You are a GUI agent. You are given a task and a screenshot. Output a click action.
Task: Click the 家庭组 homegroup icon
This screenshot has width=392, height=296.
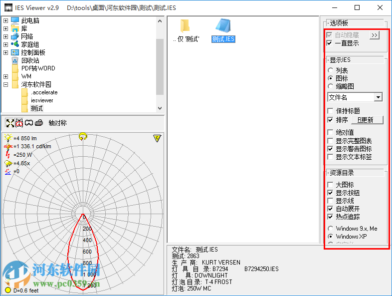coord(15,44)
